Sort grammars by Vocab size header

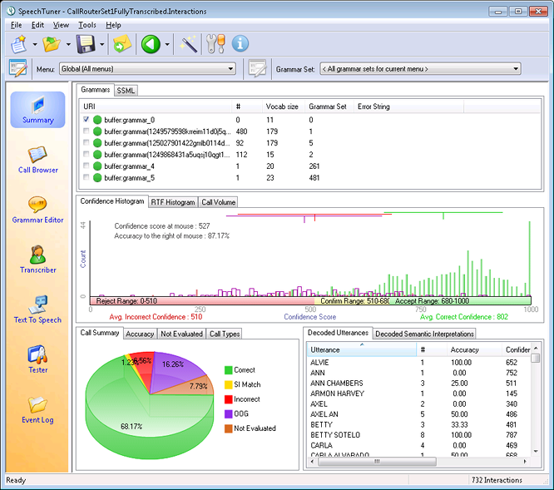(x=282, y=106)
